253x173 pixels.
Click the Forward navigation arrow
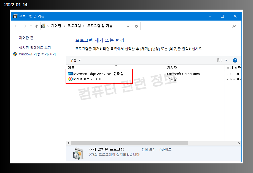click(24, 26)
